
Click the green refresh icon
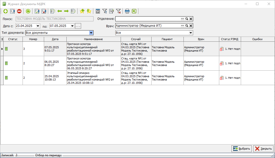pyautogui.click(x=28, y=11)
